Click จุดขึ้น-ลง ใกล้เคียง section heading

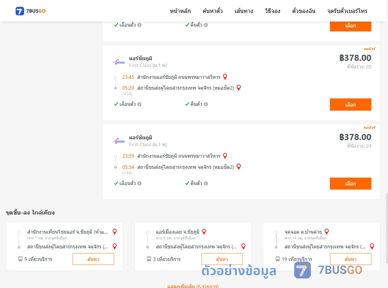[x=30, y=213]
